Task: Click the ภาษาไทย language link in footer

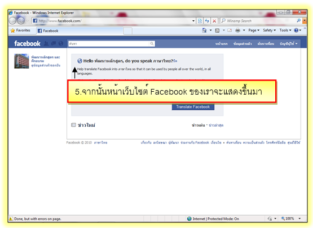Action: (100, 142)
